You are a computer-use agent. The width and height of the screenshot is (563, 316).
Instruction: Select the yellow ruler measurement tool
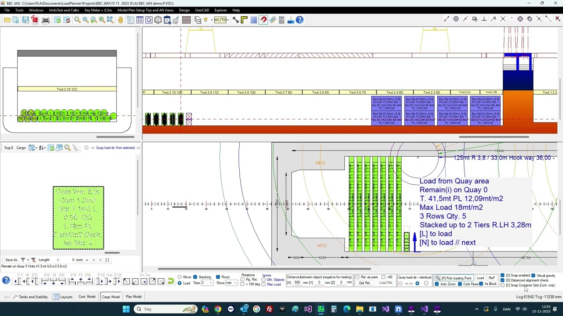(244, 20)
